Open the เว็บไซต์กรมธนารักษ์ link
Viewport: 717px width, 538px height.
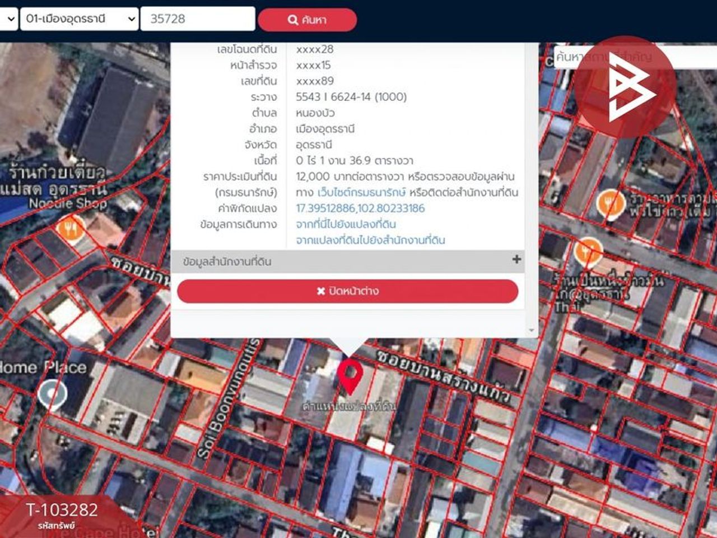(x=361, y=193)
